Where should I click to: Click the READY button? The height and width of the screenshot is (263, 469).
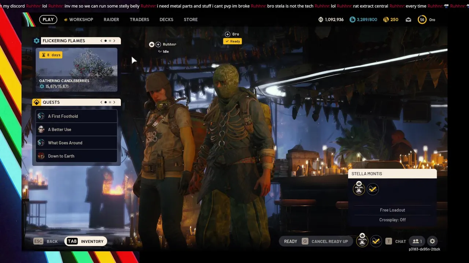[291, 241]
